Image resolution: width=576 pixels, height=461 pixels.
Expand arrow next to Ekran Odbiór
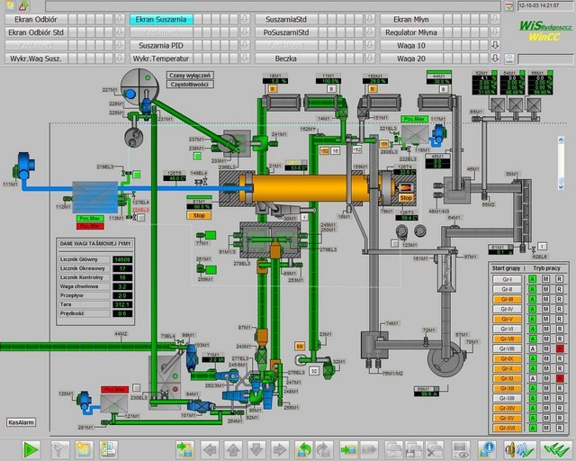(x=120, y=19)
